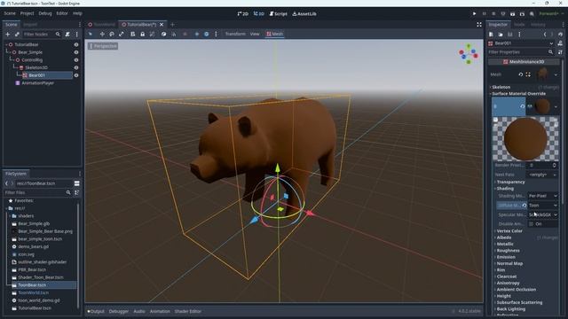
Task: Activate the Select mode arrow tool
Action: coord(91,34)
